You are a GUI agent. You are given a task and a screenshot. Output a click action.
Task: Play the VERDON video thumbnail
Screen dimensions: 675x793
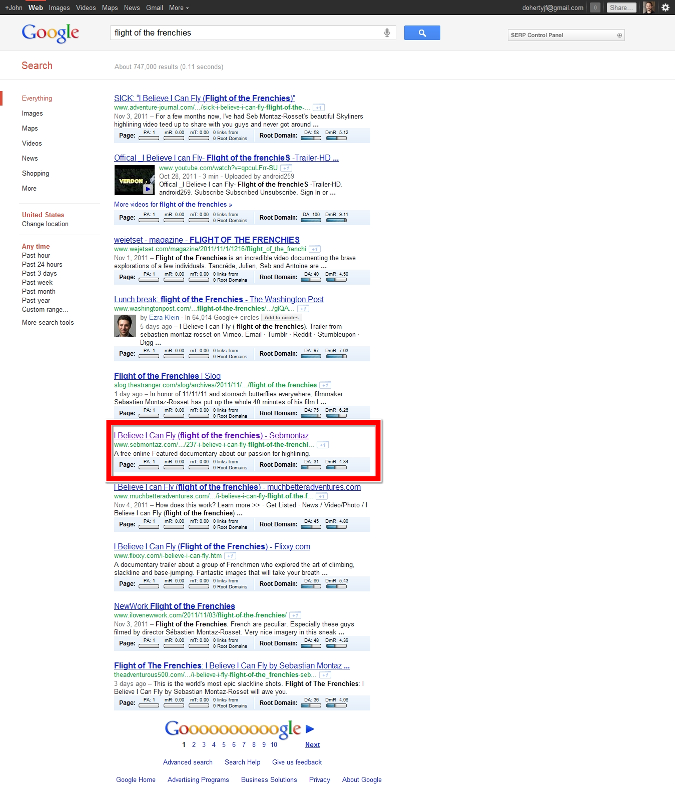134,180
